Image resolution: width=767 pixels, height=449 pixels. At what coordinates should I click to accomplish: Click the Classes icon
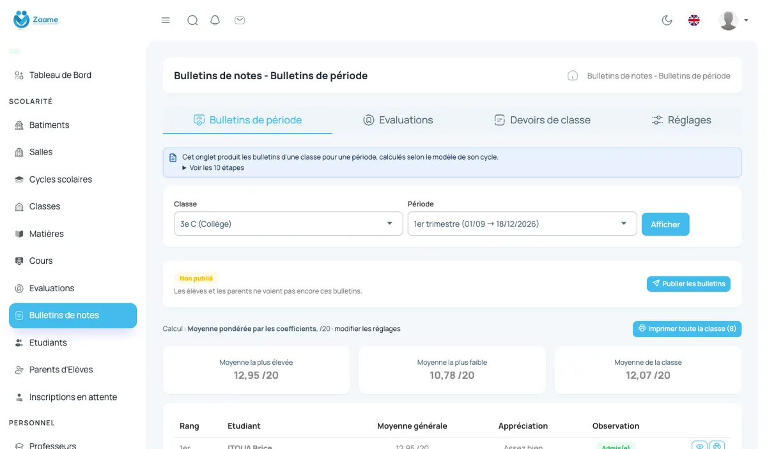19,206
